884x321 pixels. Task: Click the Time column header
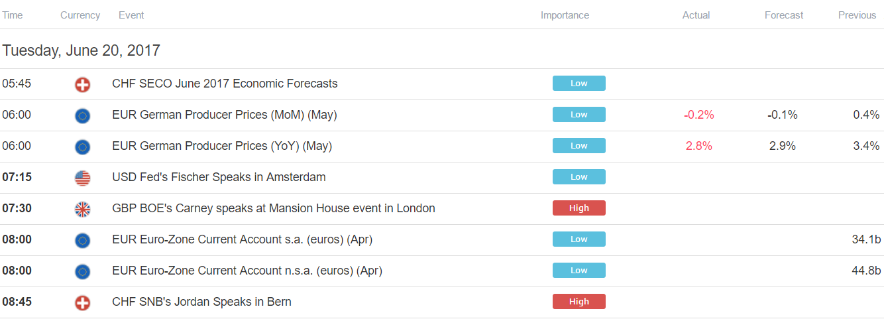click(13, 15)
